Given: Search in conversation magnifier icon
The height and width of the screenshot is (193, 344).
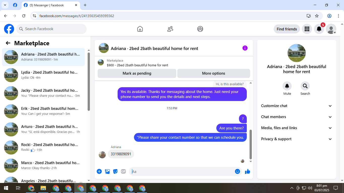Looking at the screenshot, I should point(305,86).
